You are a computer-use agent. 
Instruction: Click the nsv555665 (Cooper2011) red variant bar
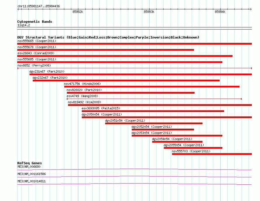pos(134,44)
